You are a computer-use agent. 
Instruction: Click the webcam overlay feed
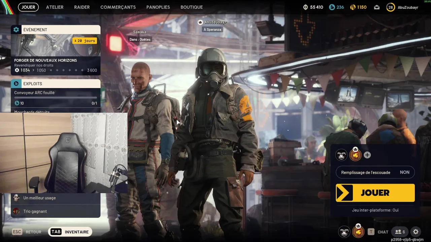point(64,153)
